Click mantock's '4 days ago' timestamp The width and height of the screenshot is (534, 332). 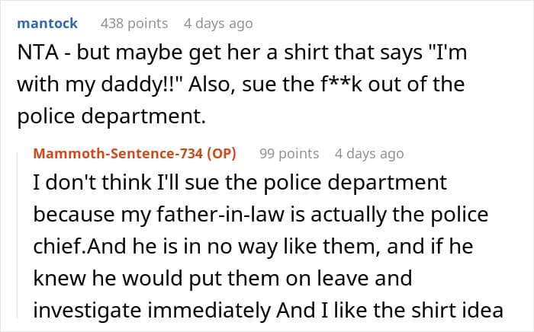point(217,24)
